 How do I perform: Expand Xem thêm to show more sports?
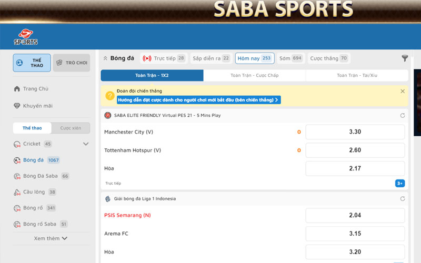click(51, 238)
